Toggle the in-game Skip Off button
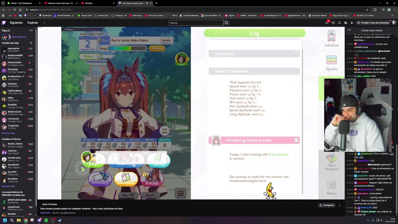This screenshot has width=398, height=224. pos(128,195)
